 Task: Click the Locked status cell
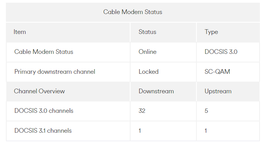tap(149, 72)
